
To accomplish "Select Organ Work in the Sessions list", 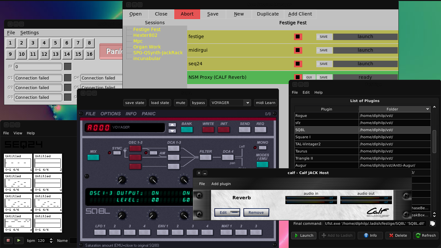I will [x=147, y=47].
